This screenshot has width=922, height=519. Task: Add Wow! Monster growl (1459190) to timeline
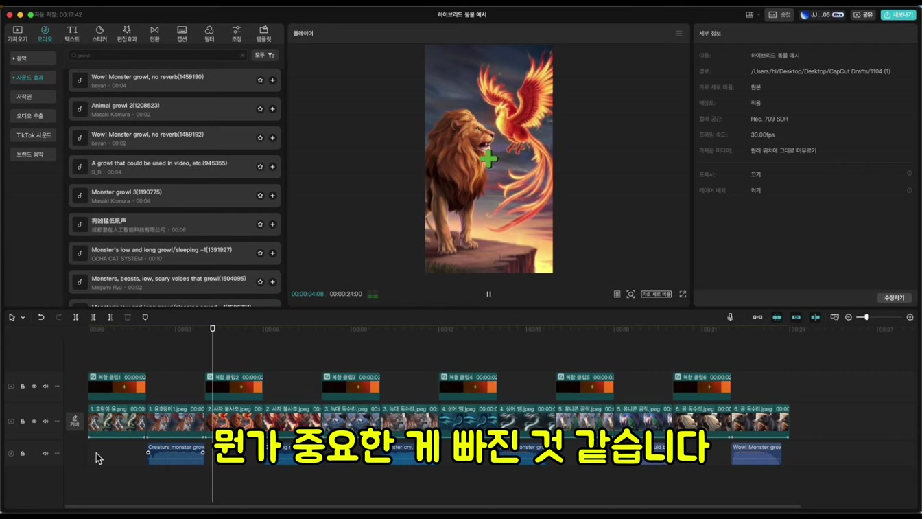272,80
